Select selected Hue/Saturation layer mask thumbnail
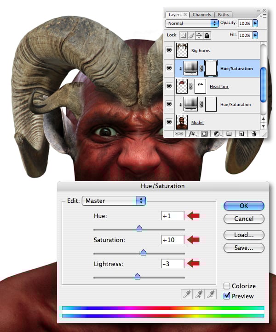This screenshot has height=332, width=276. pyautogui.click(x=211, y=68)
